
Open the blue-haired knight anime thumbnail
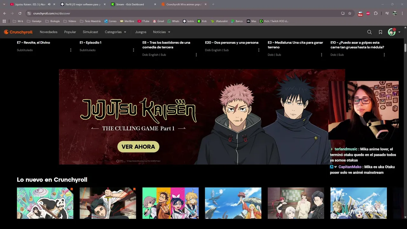point(359,203)
